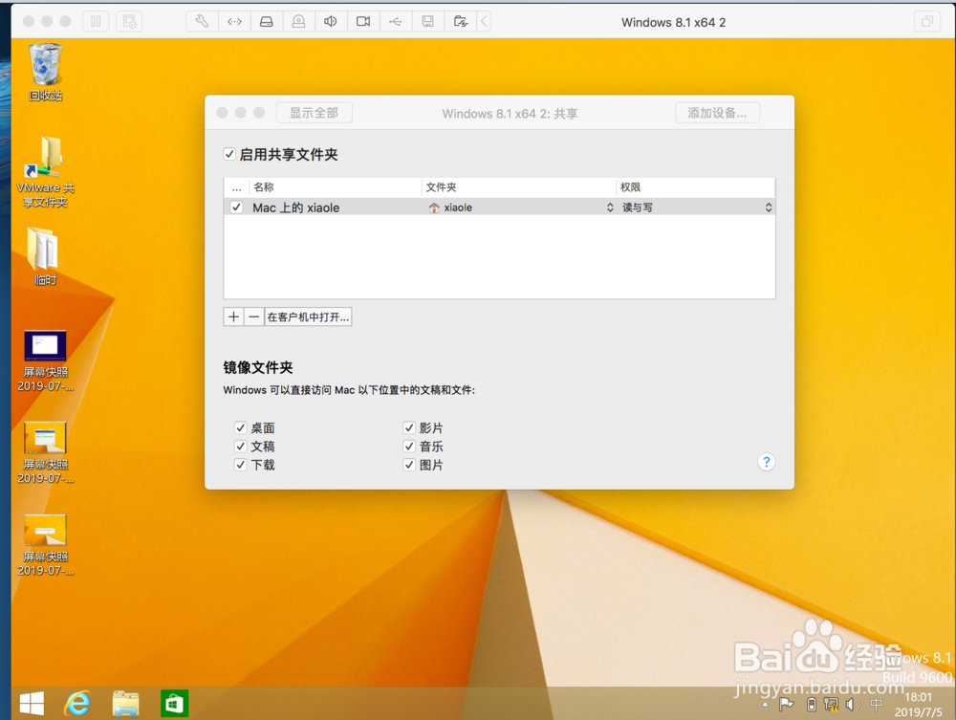Screen dimensions: 956x720
Task: Adjust system volume from the taskbar speaker
Action: (852, 704)
